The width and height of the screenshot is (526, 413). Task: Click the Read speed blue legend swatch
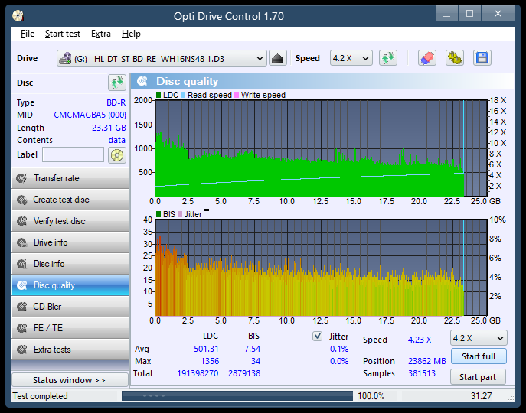(x=183, y=95)
